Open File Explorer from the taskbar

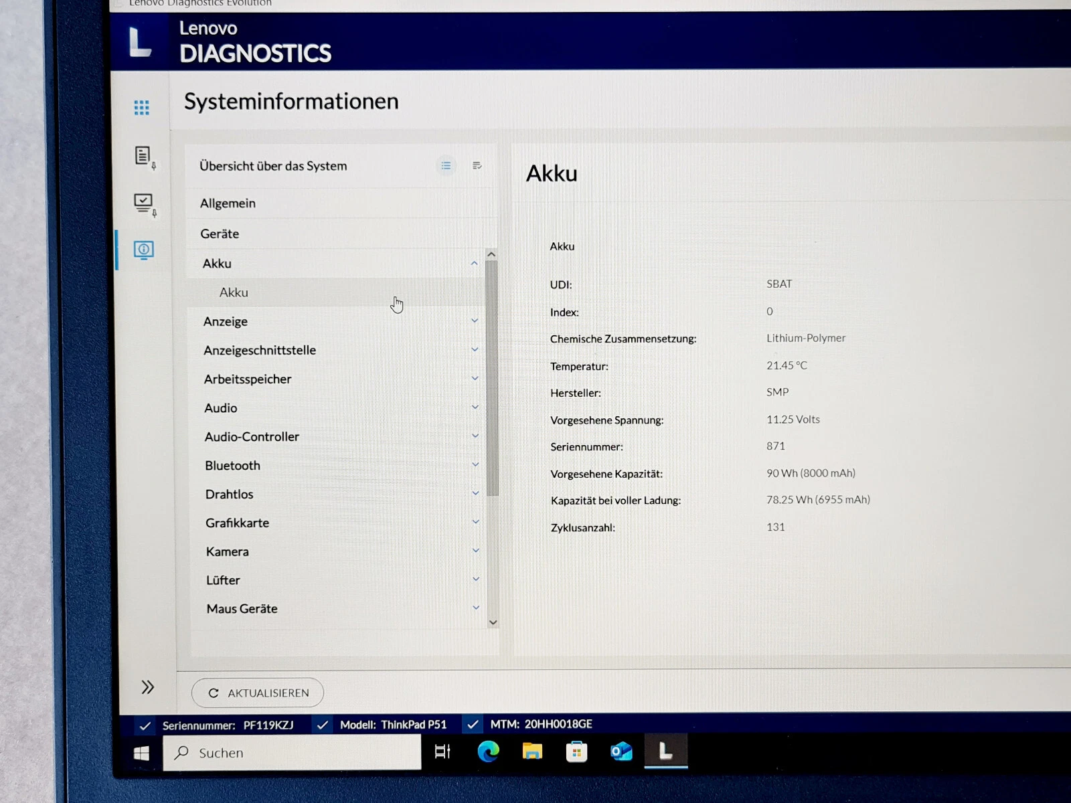click(x=532, y=751)
